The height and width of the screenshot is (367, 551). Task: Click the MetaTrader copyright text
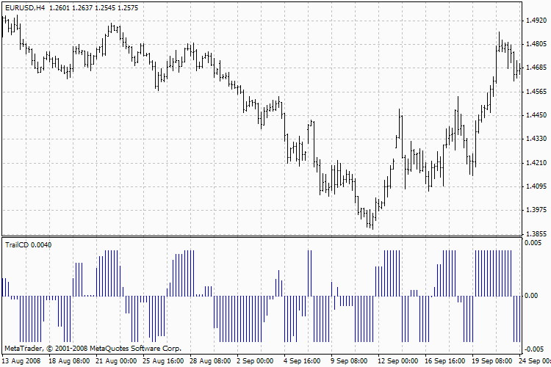click(93, 349)
